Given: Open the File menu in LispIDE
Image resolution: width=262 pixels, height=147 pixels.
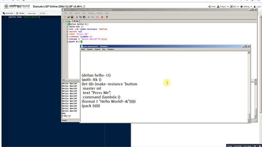Looking at the screenshot, I should 65,13.
